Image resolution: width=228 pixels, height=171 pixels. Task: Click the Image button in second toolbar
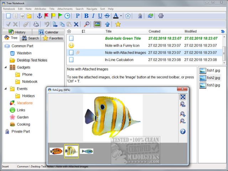click(97, 24)
